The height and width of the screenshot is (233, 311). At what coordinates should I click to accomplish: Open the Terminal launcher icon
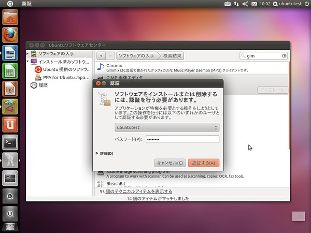(x=10, y=142)
